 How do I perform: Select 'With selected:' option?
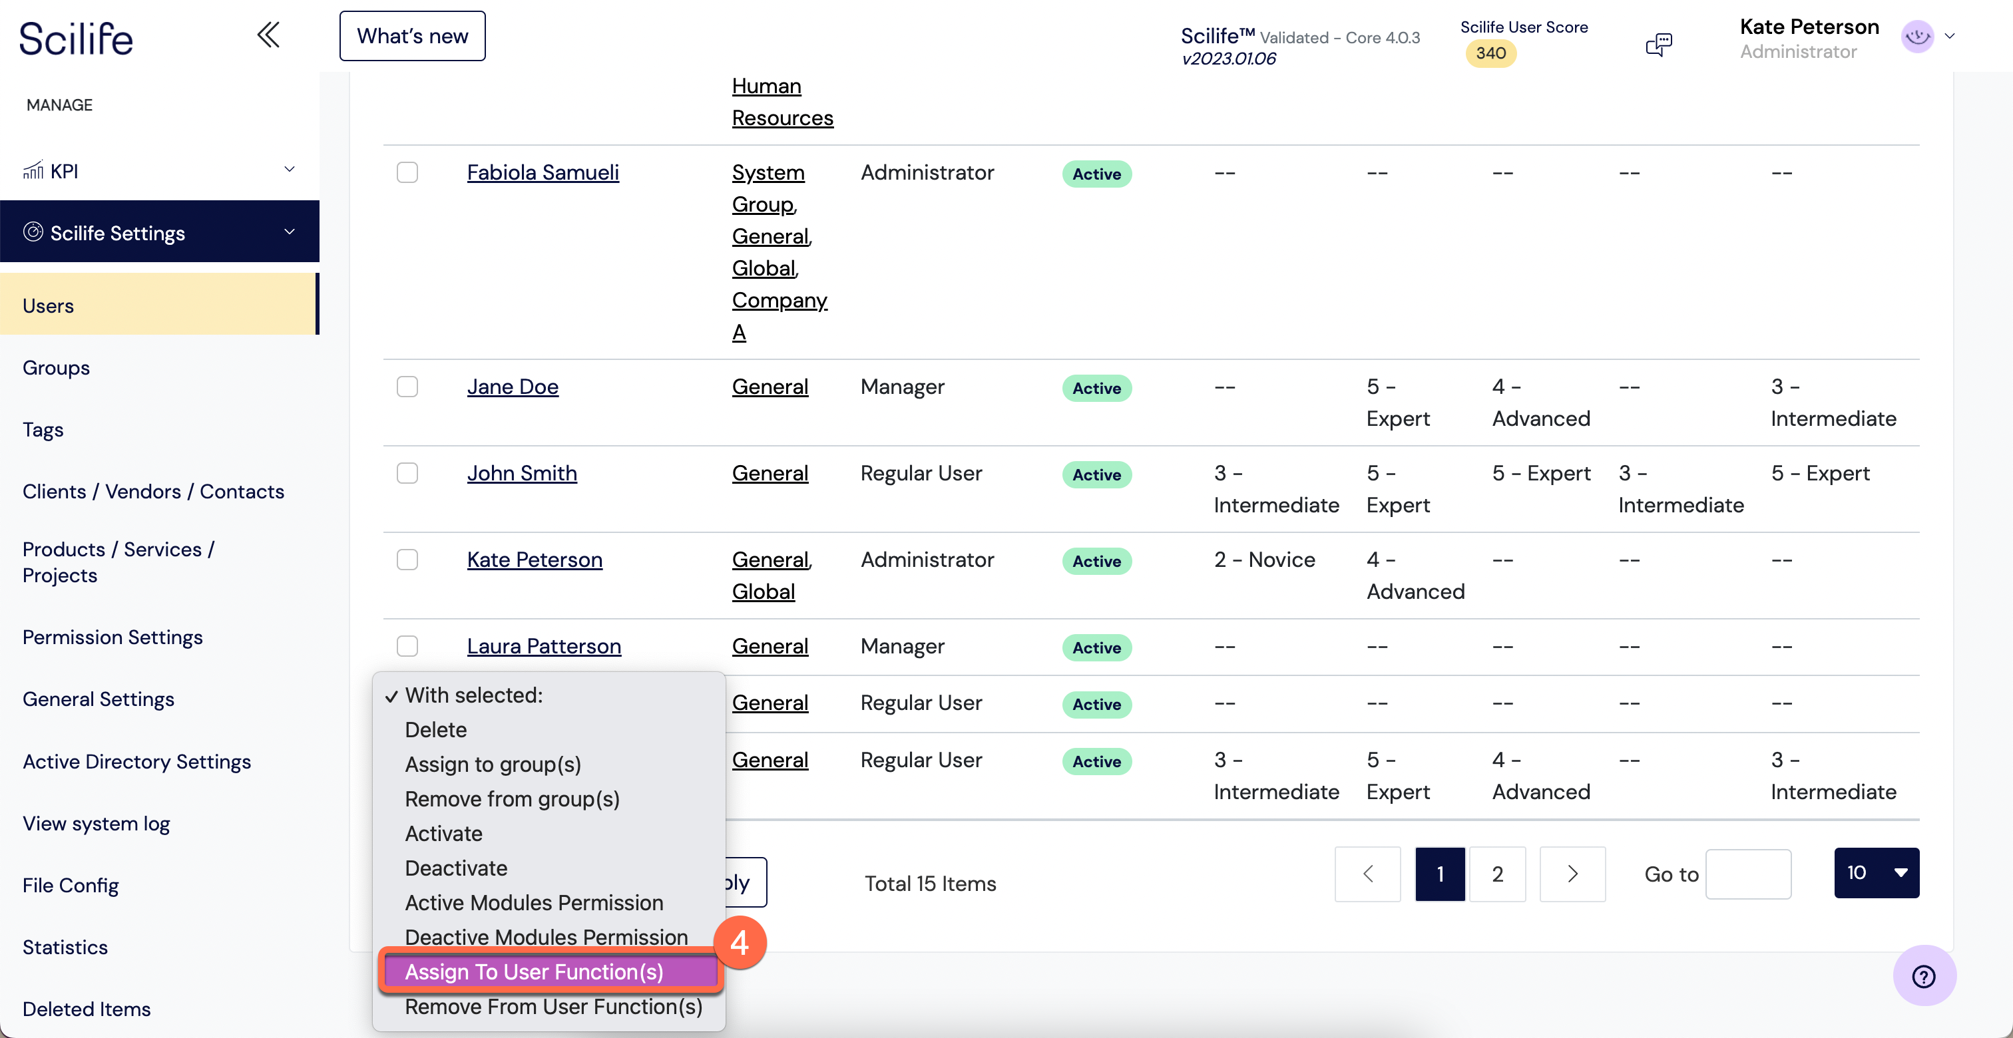[x=549, y=695]
